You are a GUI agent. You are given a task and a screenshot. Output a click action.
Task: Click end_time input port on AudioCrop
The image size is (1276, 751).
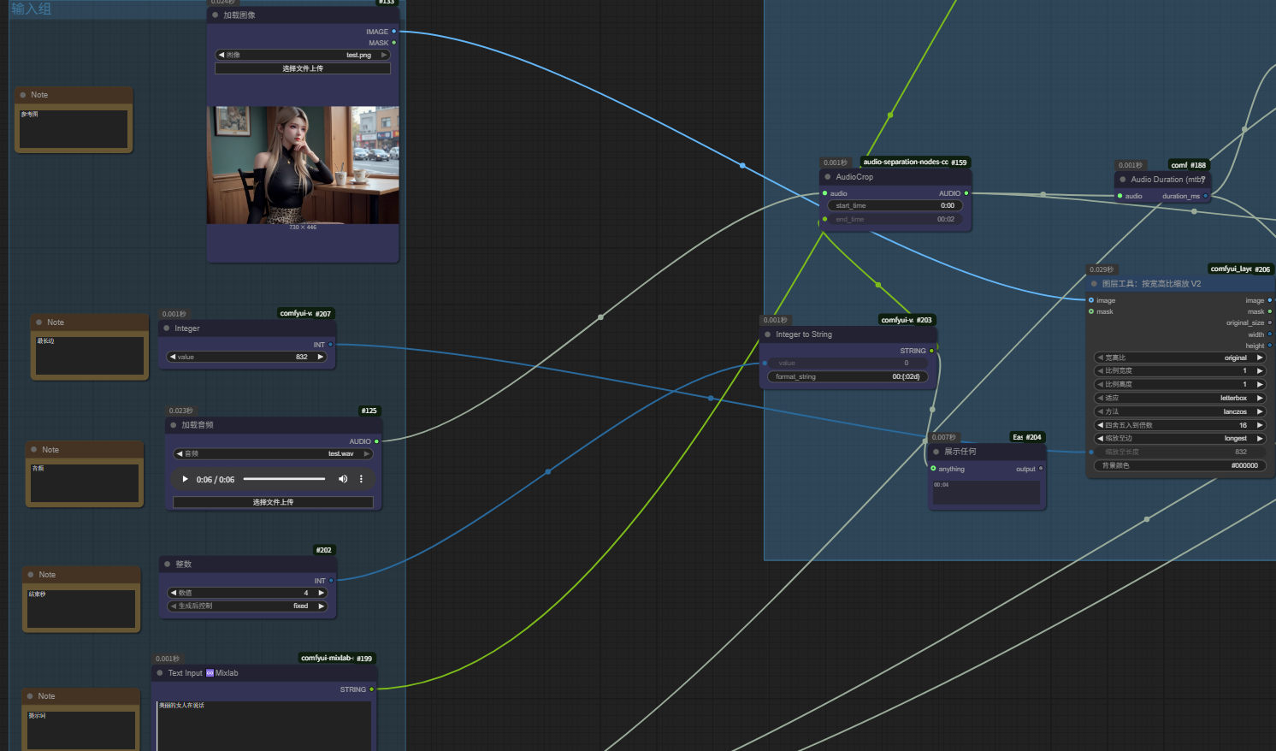(x=824, y=219)
